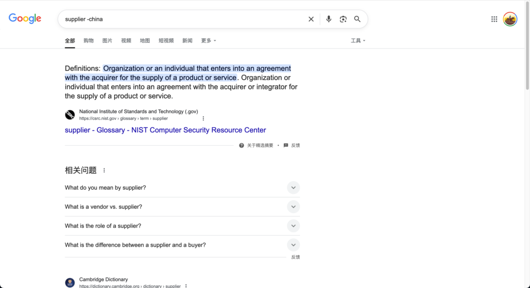The height and width of the screenshot is (288, 530).
Task: Select the 全部 tab
Action: point(70,41)
